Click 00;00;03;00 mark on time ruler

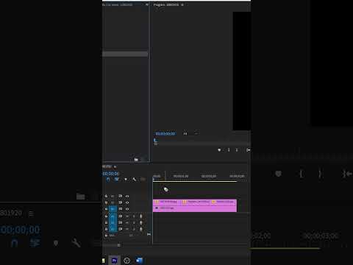point(237,176)
